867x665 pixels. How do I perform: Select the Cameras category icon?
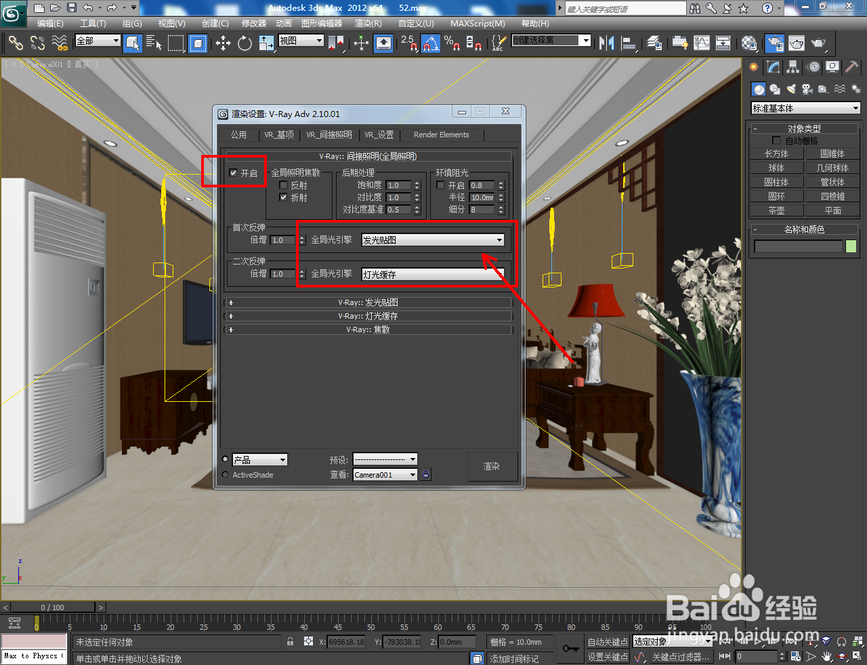click(x=807, y=89)
